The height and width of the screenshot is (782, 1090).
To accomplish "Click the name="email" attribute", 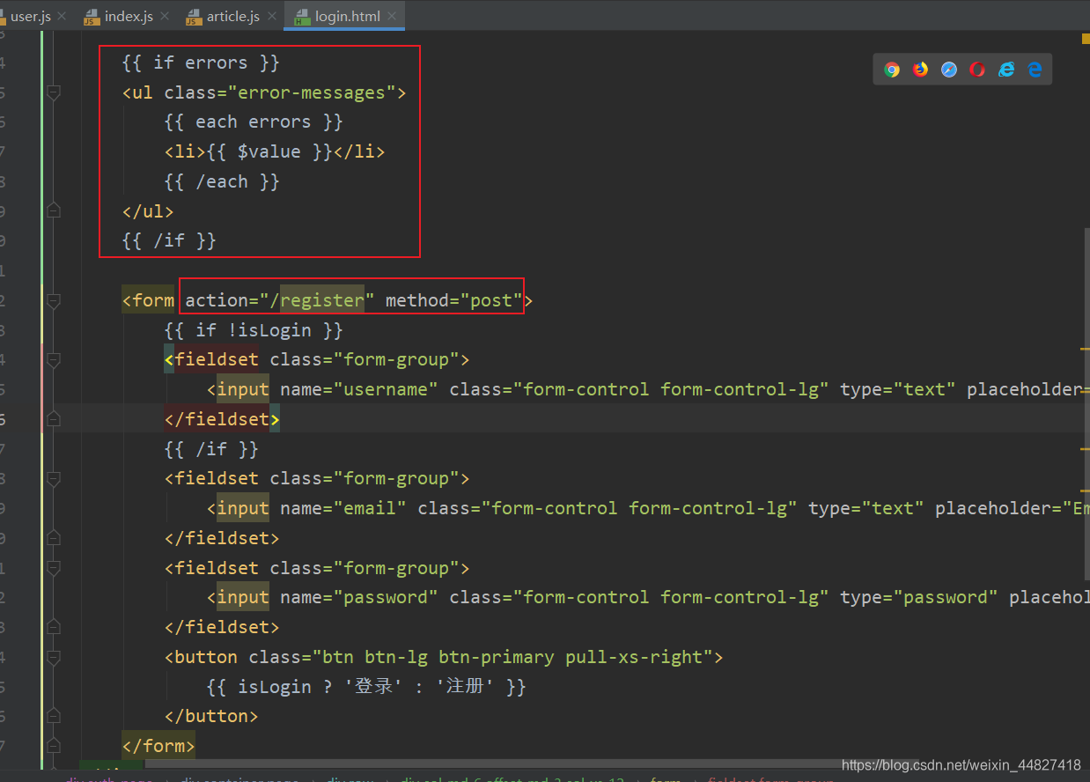I will (x=343, y=508).
